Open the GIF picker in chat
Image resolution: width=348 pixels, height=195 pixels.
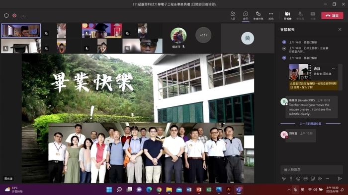pos(306,179)
